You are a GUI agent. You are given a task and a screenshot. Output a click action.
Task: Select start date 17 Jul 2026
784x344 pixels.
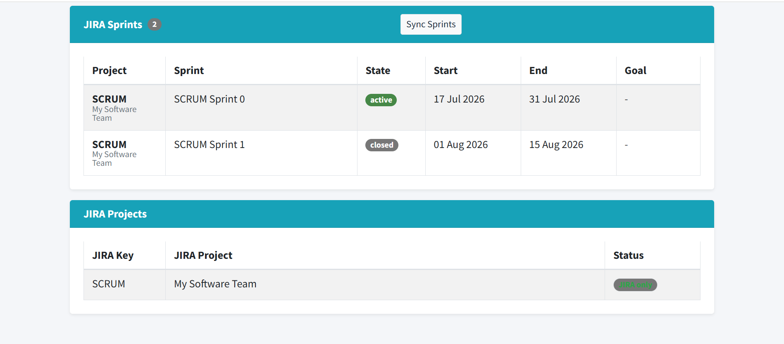pyautogui.click(x=459, y=99)
